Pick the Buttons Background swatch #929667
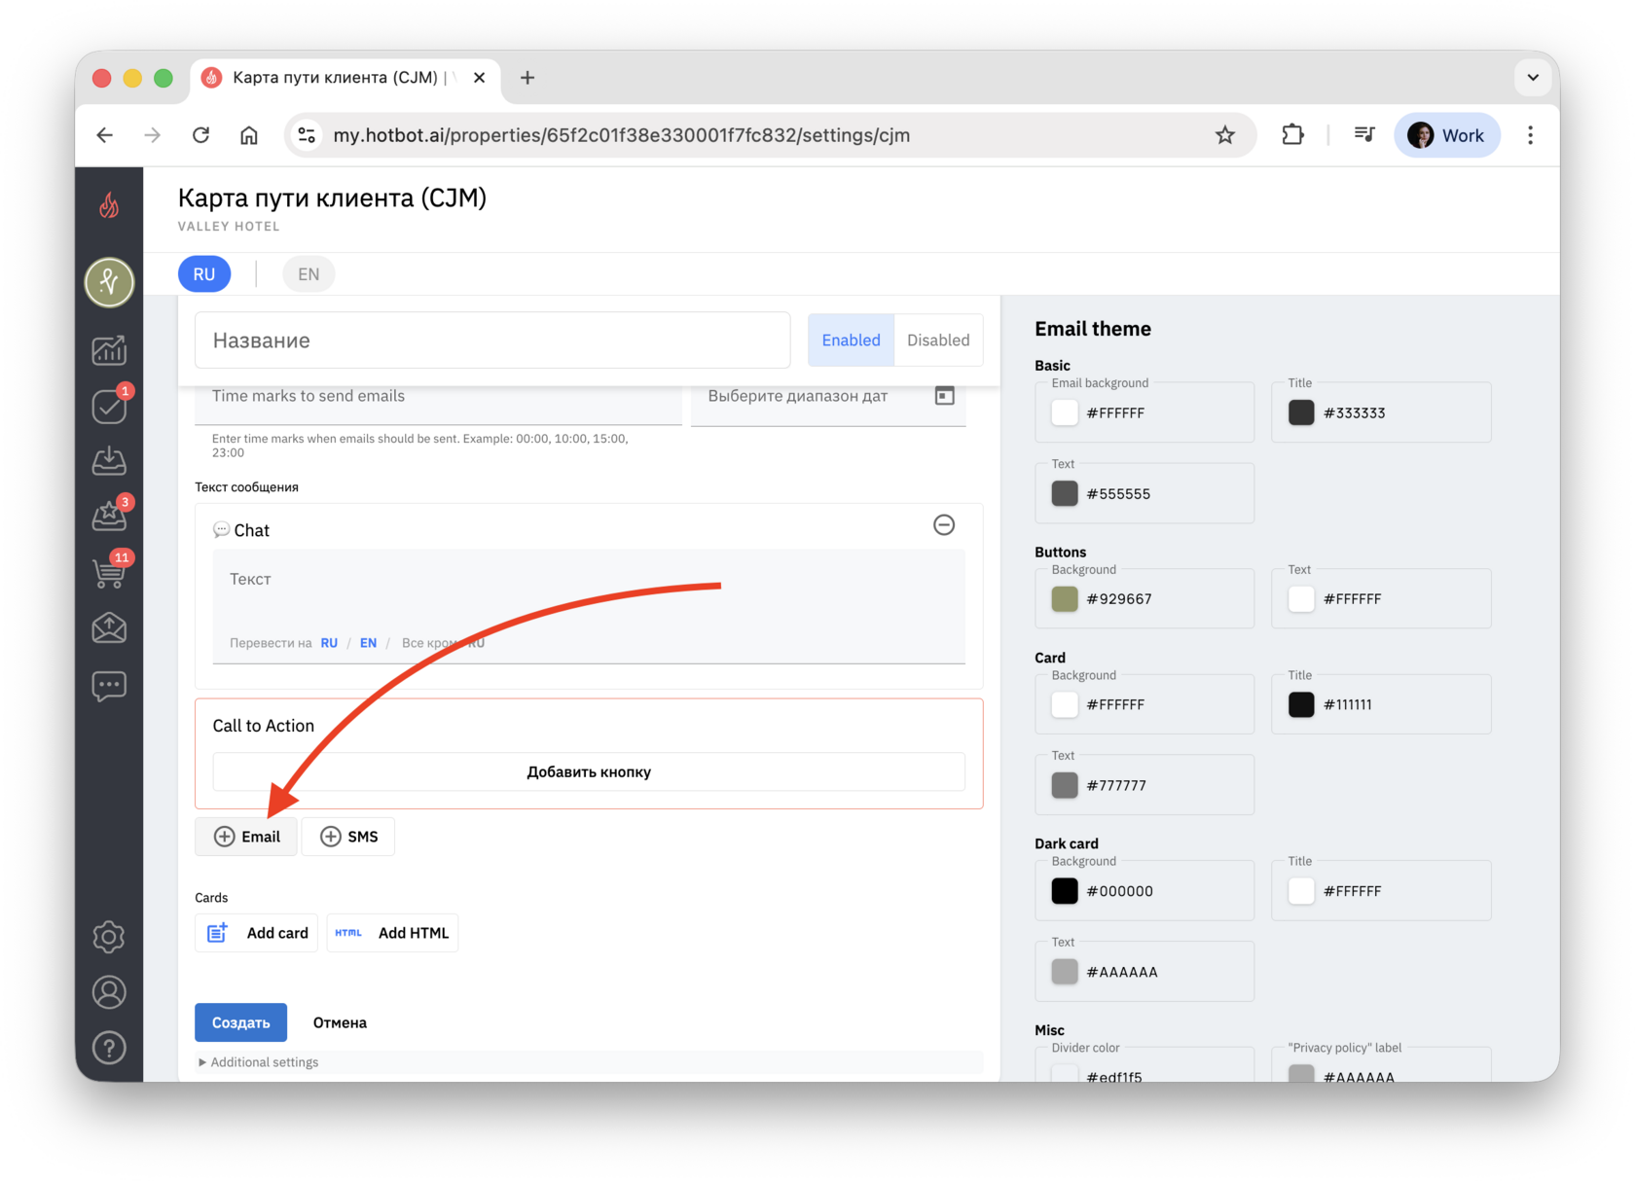 1065,599
